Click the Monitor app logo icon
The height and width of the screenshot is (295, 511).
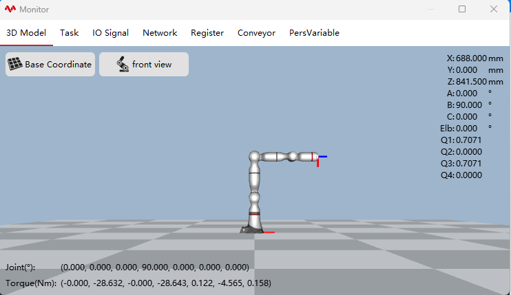tap(10, 9)
